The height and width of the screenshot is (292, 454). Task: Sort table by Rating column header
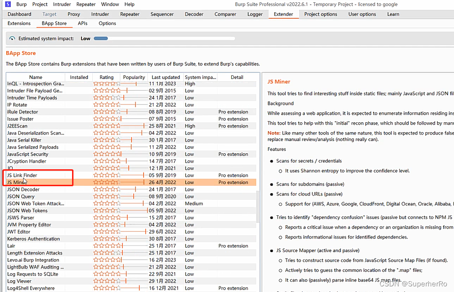(x=106, y=77)
